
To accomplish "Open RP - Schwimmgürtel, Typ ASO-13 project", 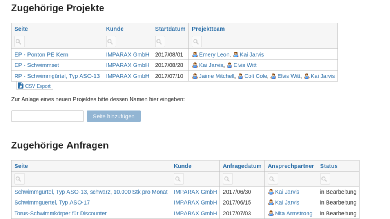I will 57,76.
